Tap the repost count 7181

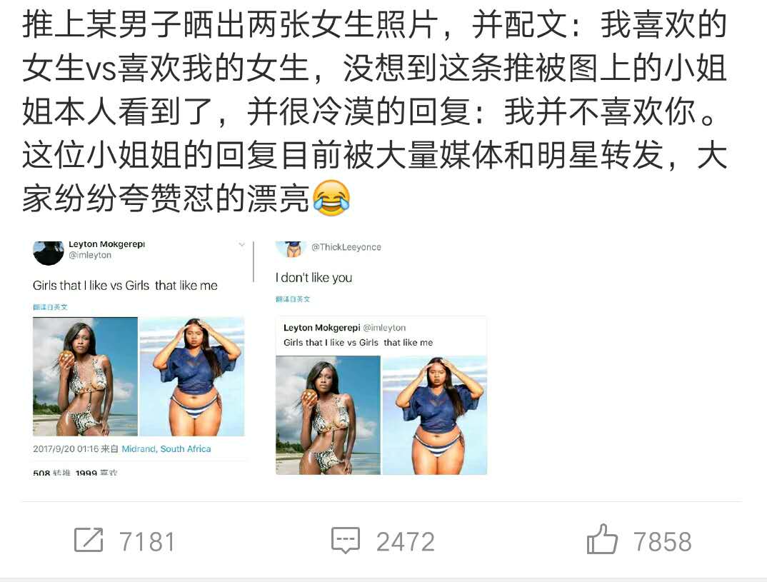147,542
